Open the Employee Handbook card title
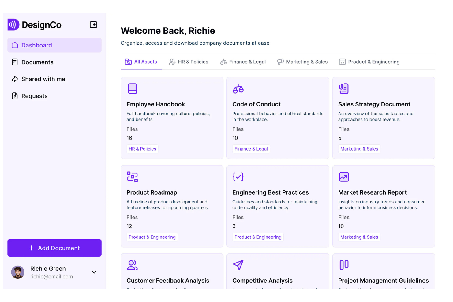This screenshot has width=453, height=302. (156, 104)
